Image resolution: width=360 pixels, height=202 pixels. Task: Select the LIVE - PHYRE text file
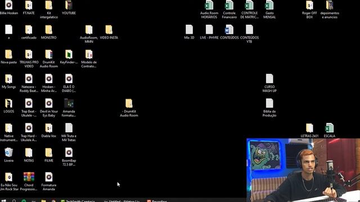[209, 29]
